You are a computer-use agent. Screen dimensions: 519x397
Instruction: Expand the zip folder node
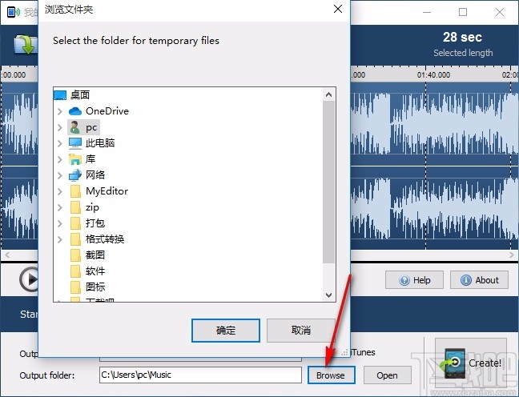(60, 207)
